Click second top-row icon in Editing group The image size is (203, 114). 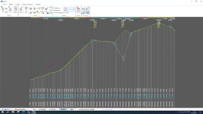pyautogui.click(x=35, y=9)
